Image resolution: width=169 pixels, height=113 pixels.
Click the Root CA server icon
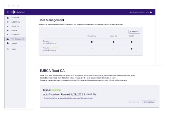(8, 31)
